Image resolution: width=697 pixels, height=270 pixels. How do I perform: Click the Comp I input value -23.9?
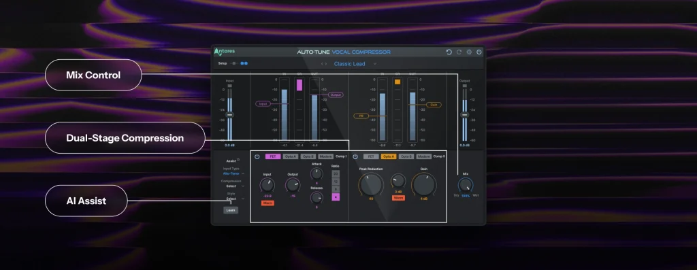[x=268, y=196]
